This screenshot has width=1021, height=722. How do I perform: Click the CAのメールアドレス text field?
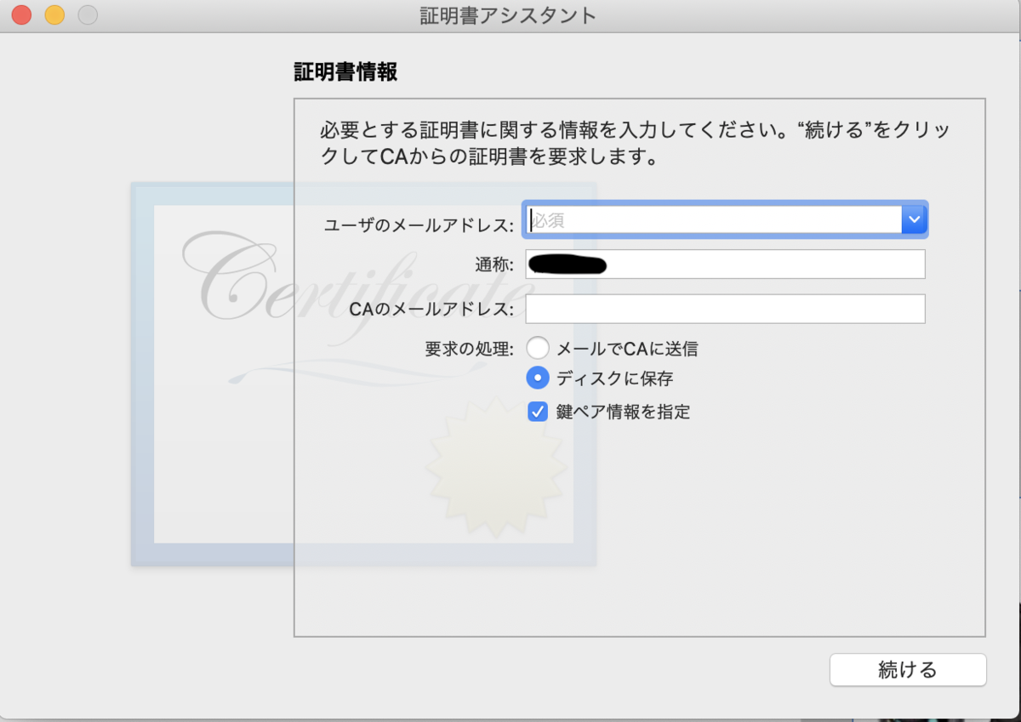725,309
